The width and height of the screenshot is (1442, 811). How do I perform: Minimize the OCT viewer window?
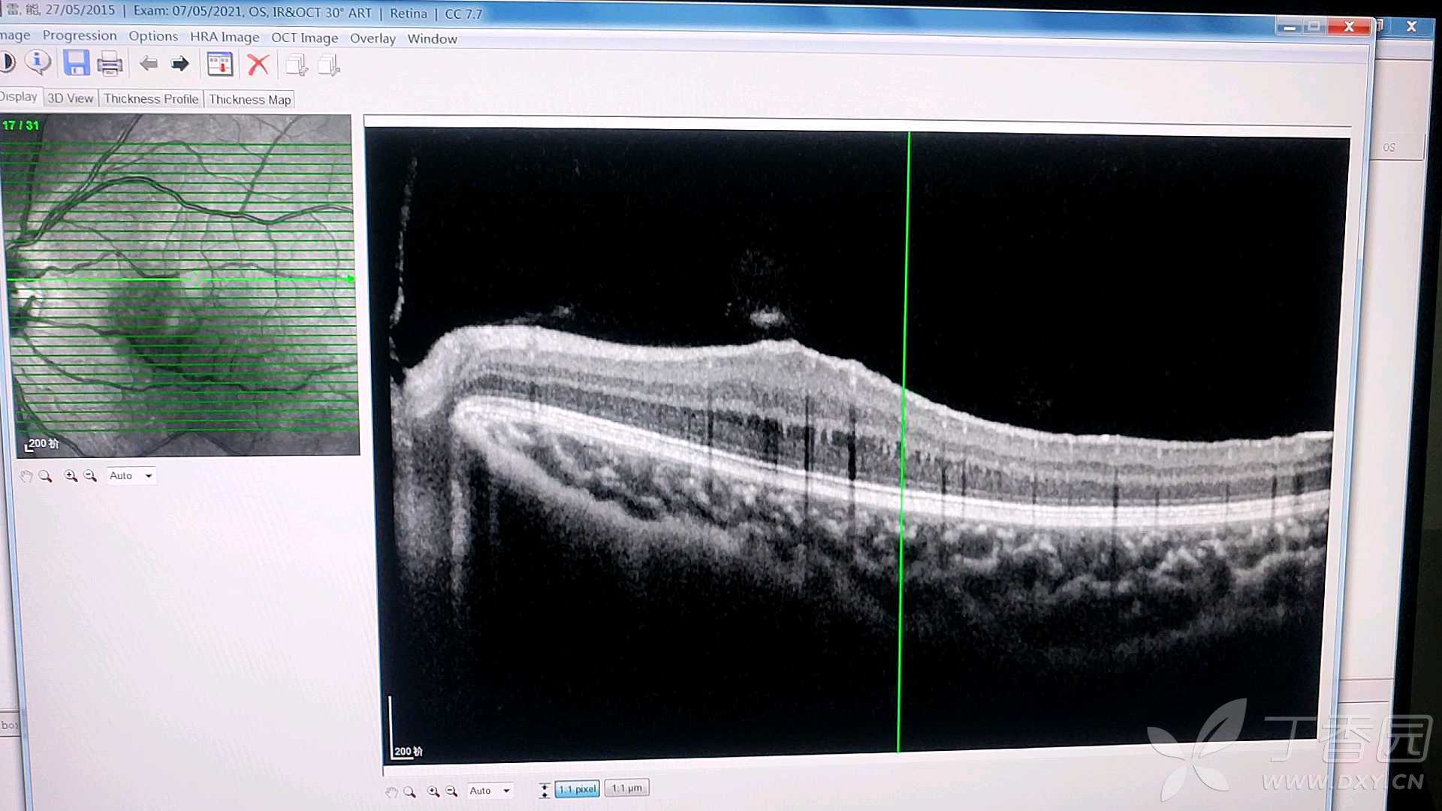(1290, 27)
